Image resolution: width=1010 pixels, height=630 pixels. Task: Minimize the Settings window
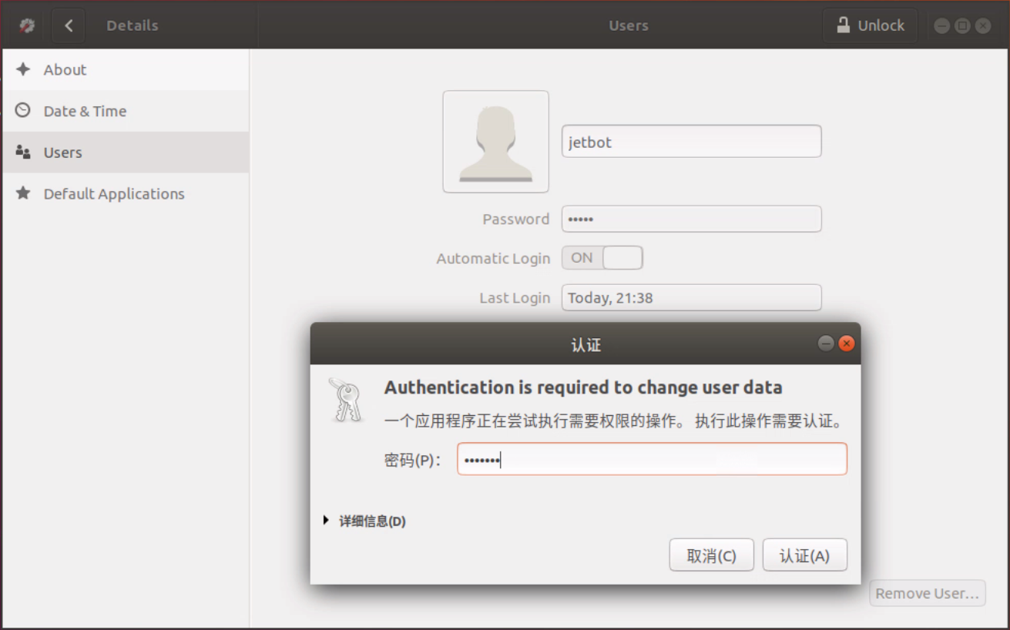pyautogui.click(x=941, y=25)
